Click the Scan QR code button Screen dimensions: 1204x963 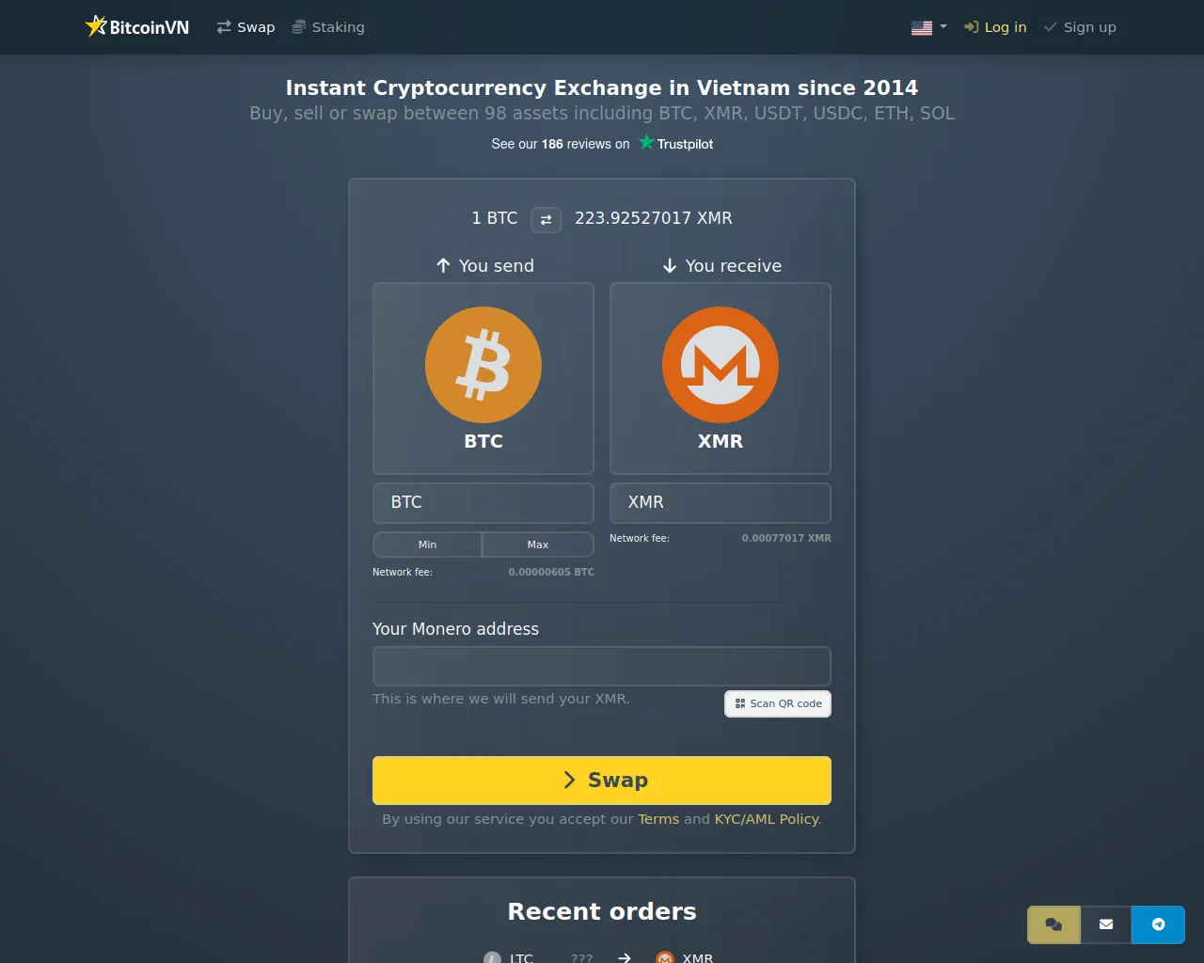point(778,703)
